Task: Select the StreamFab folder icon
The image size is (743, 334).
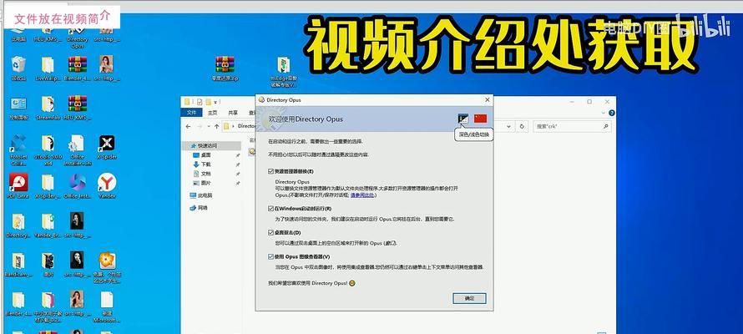Action: [48, 108]
